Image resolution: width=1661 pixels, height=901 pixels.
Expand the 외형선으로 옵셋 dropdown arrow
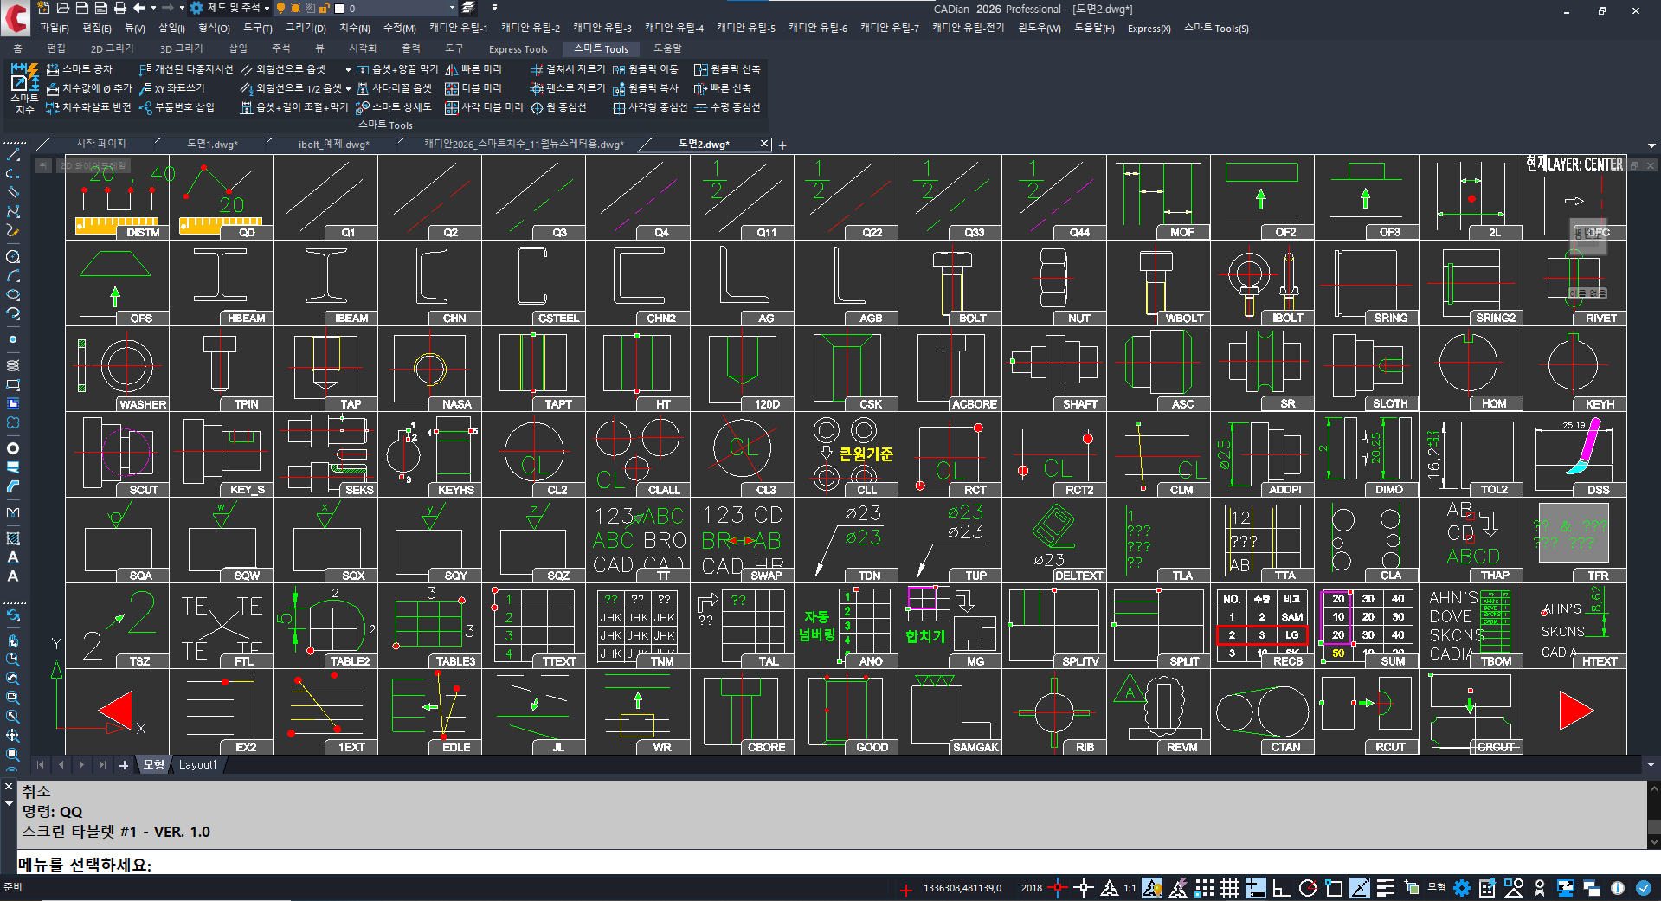348,69
